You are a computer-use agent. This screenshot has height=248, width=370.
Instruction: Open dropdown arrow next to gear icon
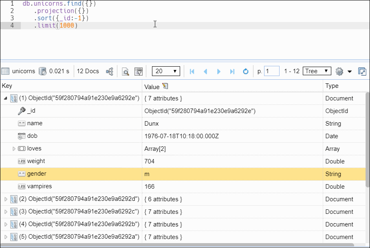[350, 72]
